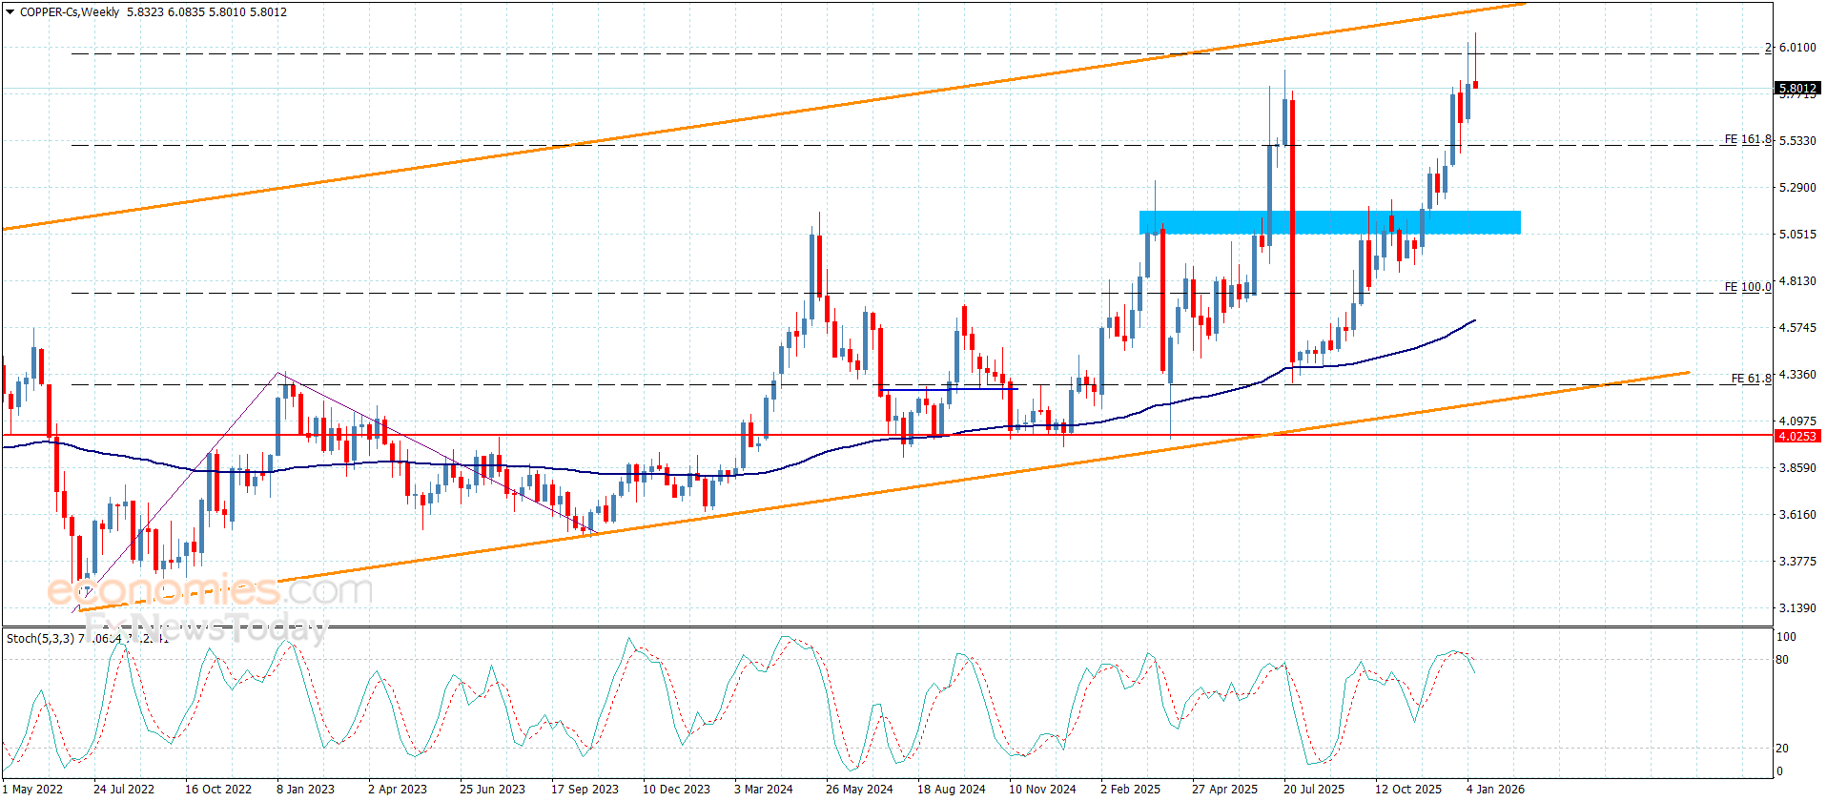1827x801 pixels.
Task: Select the FE 161.8 Fibonacci level label
Action: pyautogui.click(x=1747, y=139)
